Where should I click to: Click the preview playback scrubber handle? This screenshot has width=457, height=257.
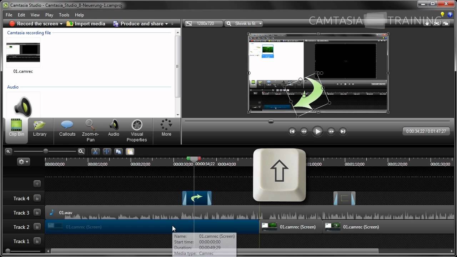point(271,121)
